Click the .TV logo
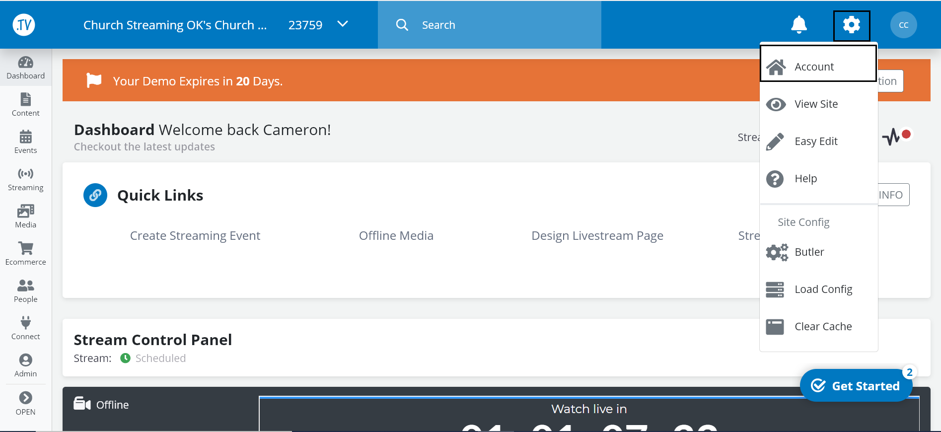Image resolution: width=941 pixels, height=432 pixels. [x=24, y=25]
